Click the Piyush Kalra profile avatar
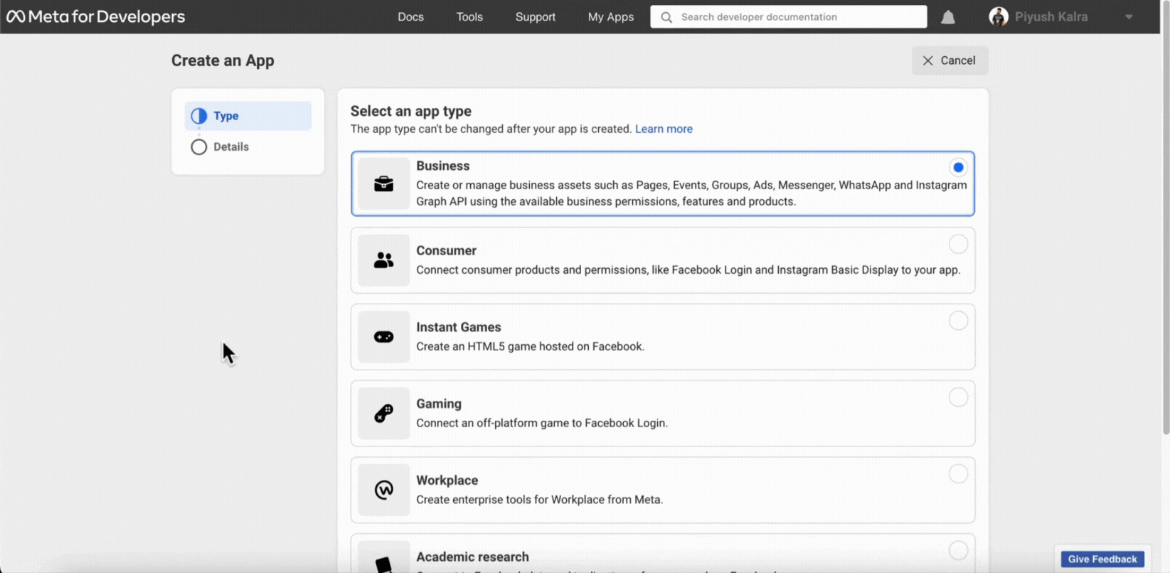 999,16
